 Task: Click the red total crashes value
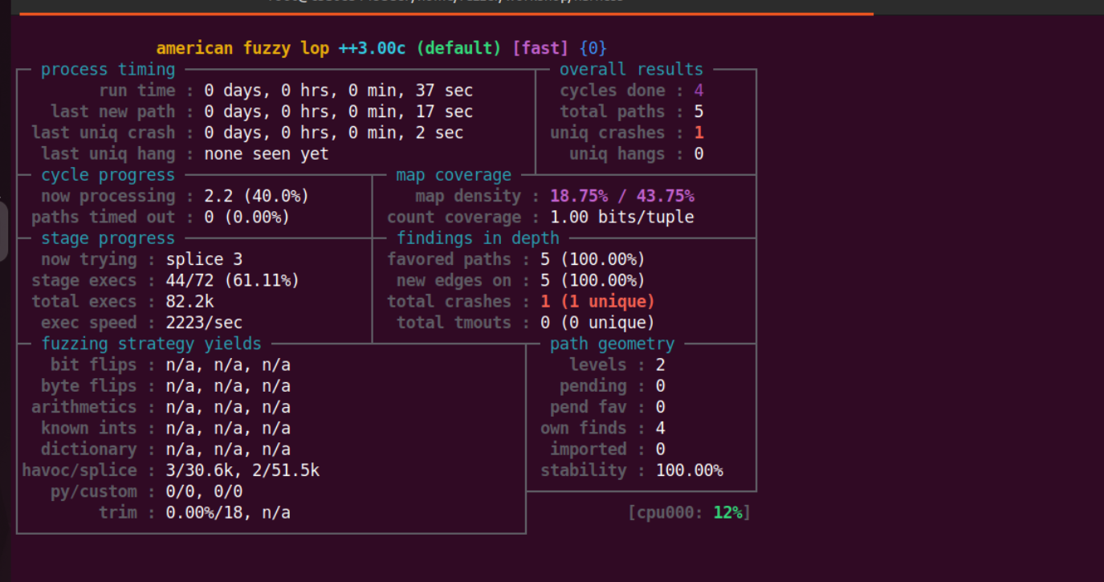coord(597,302)
